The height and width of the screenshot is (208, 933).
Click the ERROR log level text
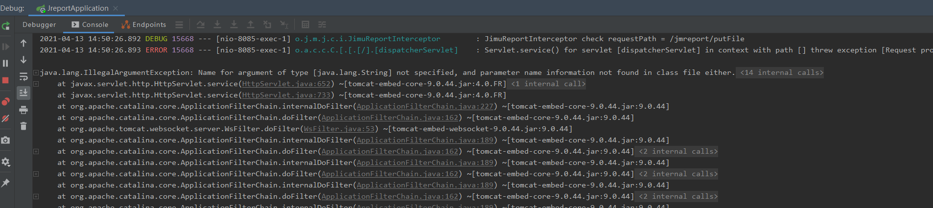click(156, 50)
